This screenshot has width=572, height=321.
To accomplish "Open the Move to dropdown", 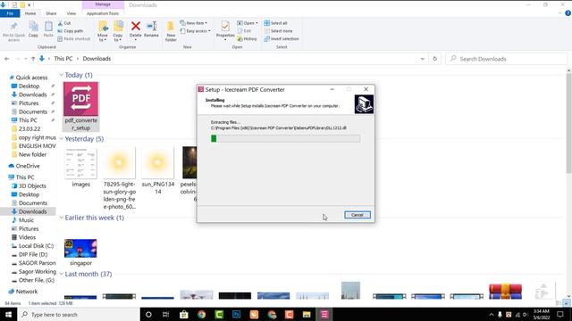I will (103, 37).
